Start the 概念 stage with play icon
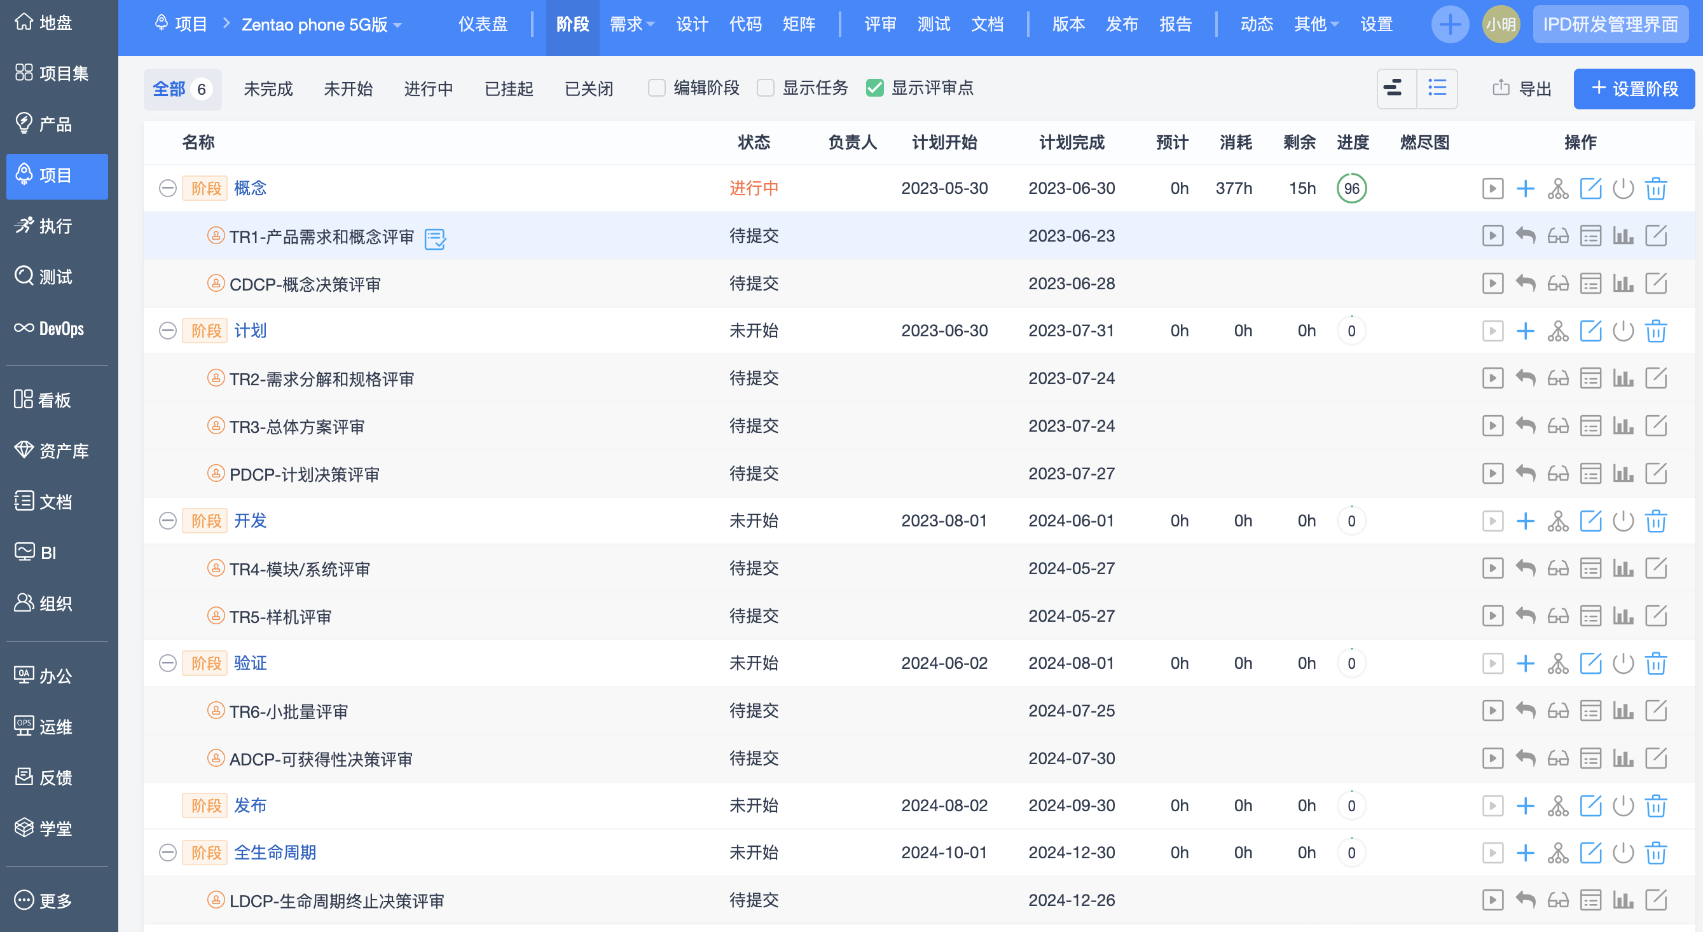Screen dimensions: 1703x932 point(1492,188)
